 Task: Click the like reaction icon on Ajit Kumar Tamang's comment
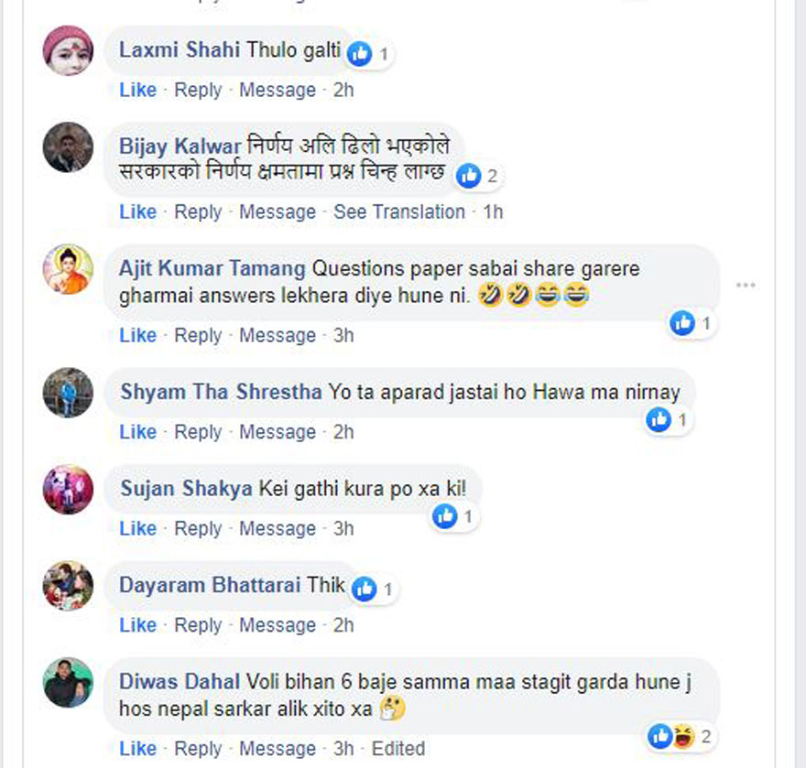pyautogui.click(x=682, y=322)
